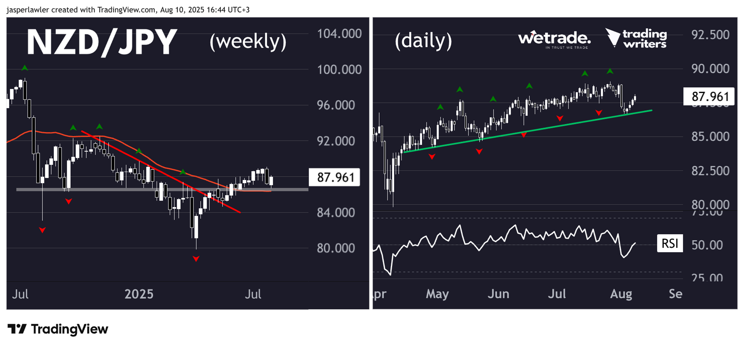Select the 87.961 price tag on daily chart
Viewport: 744px width, 348px height.
click(x=709, y=97)
